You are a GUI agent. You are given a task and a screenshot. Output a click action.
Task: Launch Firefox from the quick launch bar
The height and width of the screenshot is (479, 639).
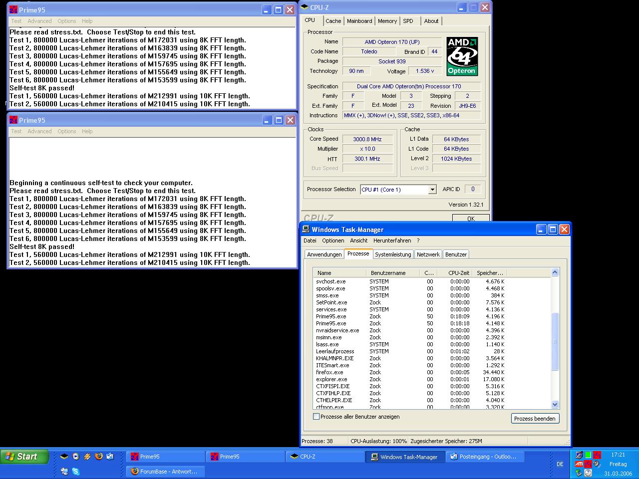coord(99,456)
